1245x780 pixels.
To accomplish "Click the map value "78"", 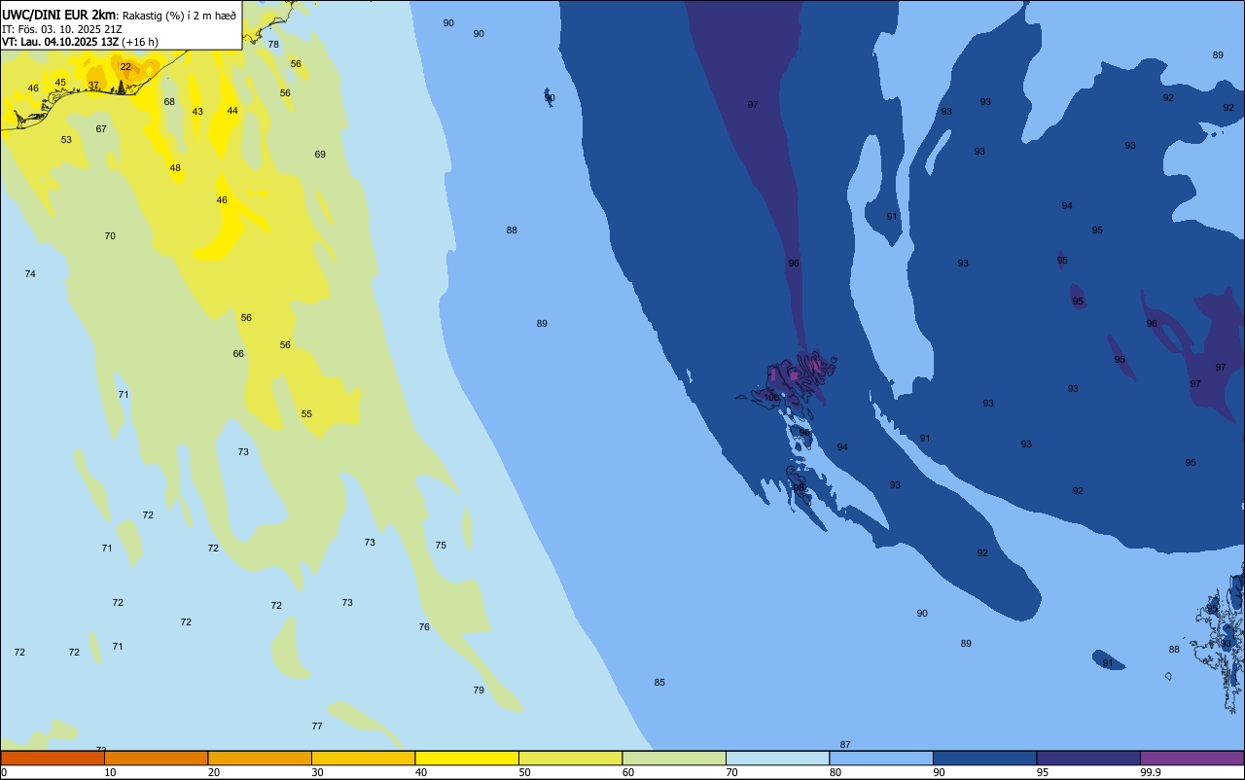I will point(273,45).
